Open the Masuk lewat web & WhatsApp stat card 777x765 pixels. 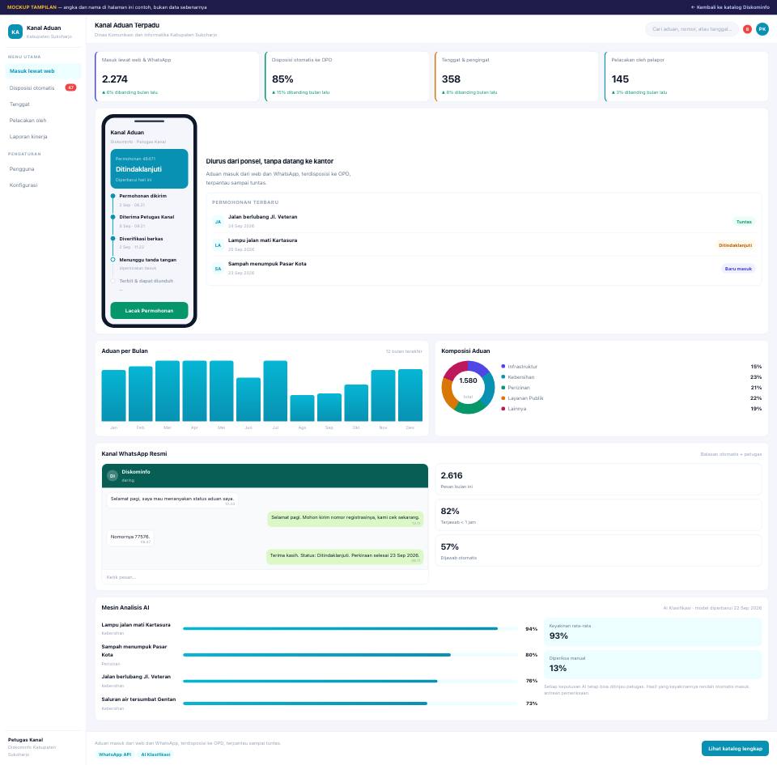177,76
